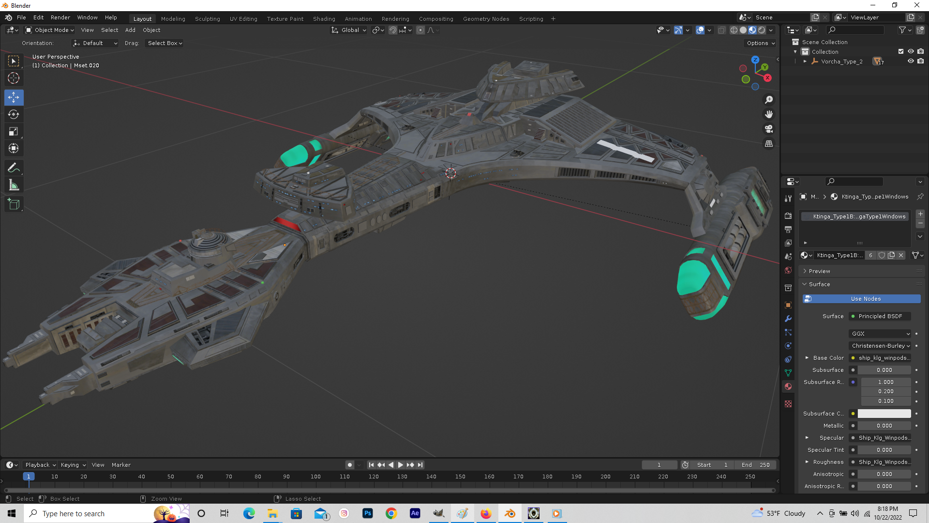Open the Object Data mesh tab
The width and height of the screenshot is (929, 523).
coord(788,373)
